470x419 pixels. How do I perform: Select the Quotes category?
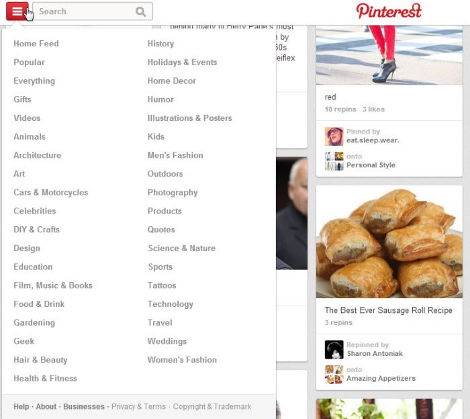161,230
